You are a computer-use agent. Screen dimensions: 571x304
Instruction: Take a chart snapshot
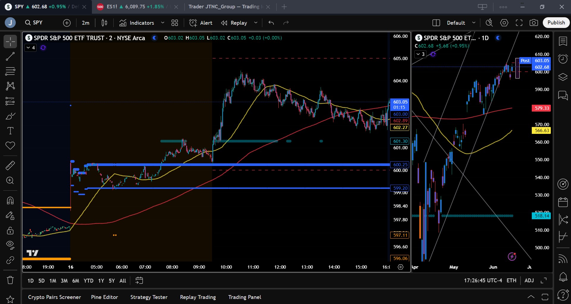pyautogui.click(x=534, y=23)
